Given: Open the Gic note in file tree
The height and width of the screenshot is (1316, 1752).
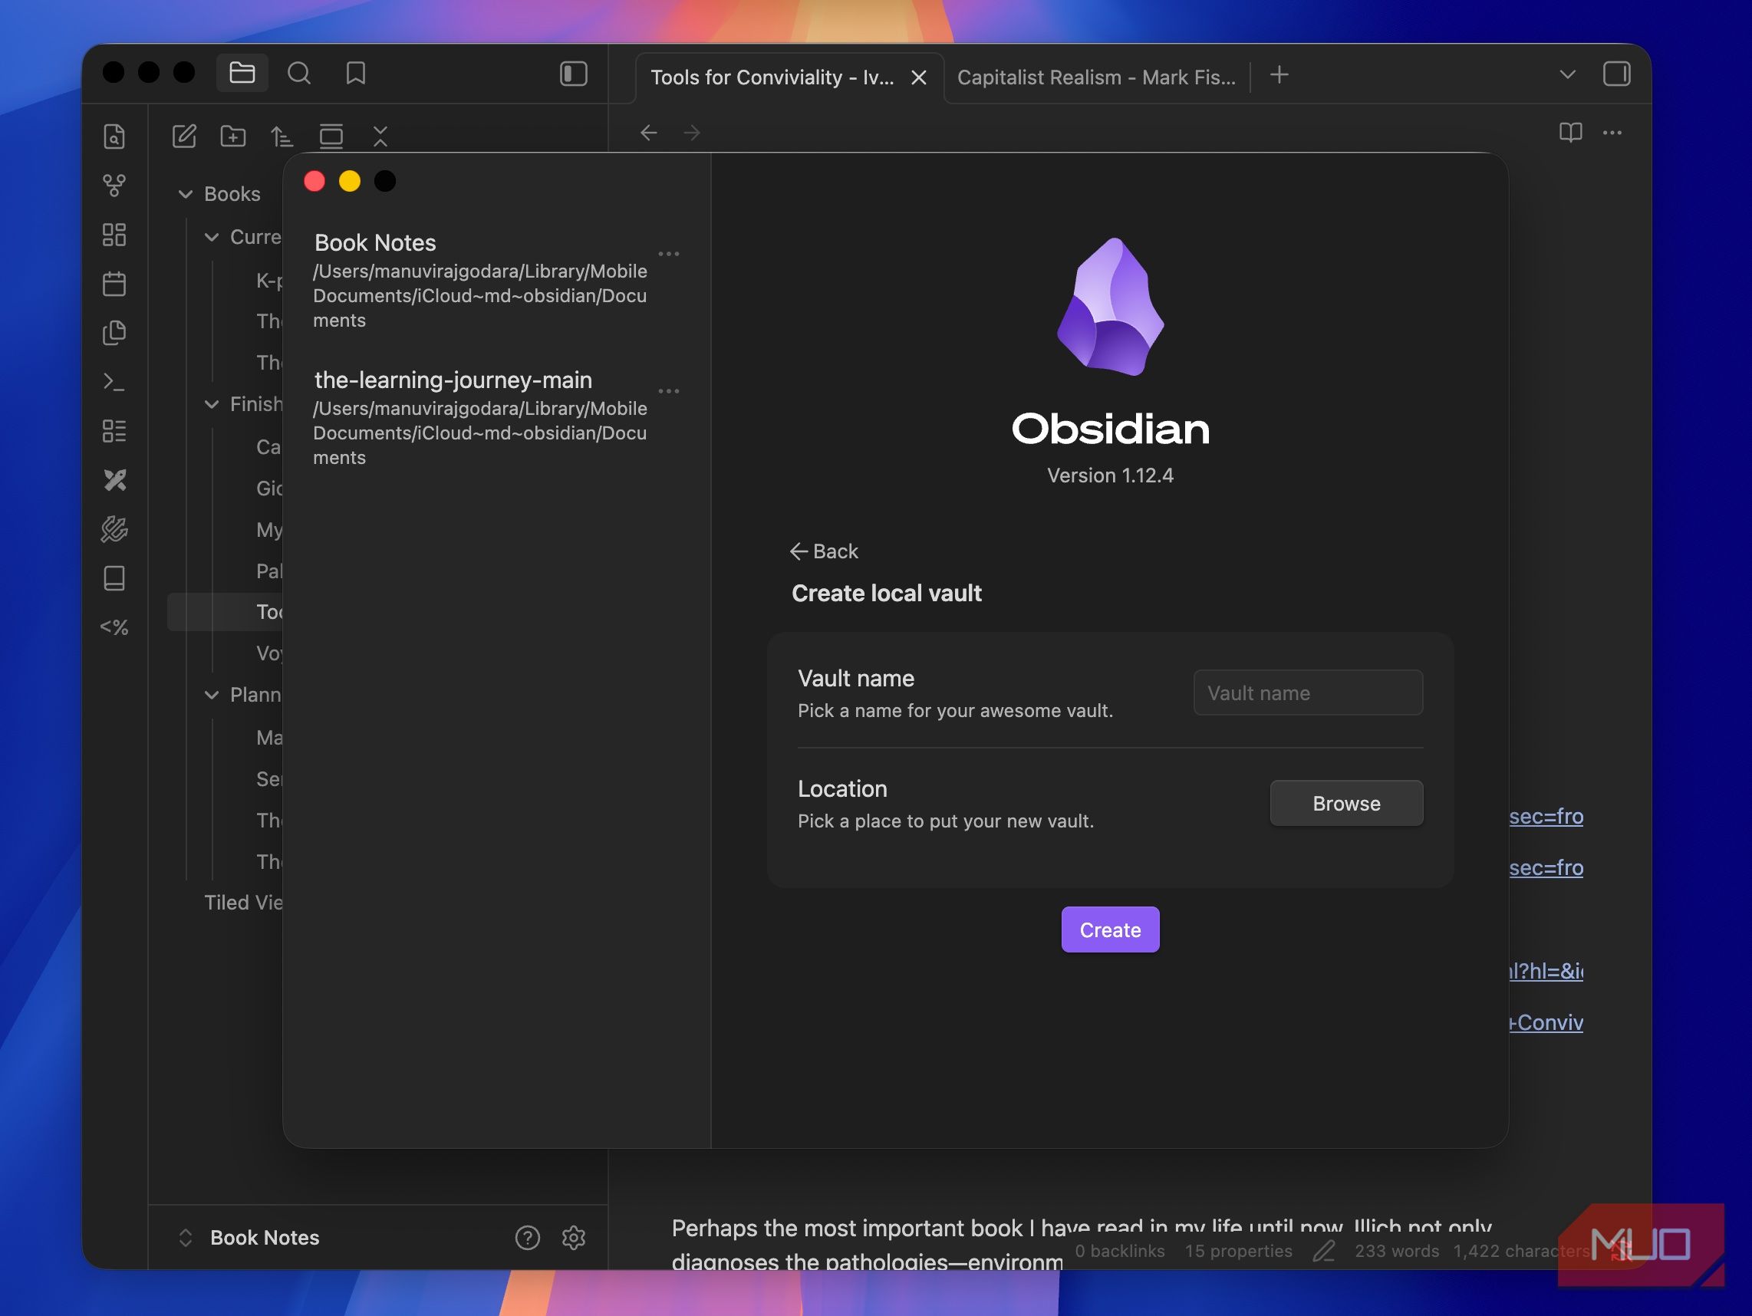Looking at the screenshot, I should [268, 489].
